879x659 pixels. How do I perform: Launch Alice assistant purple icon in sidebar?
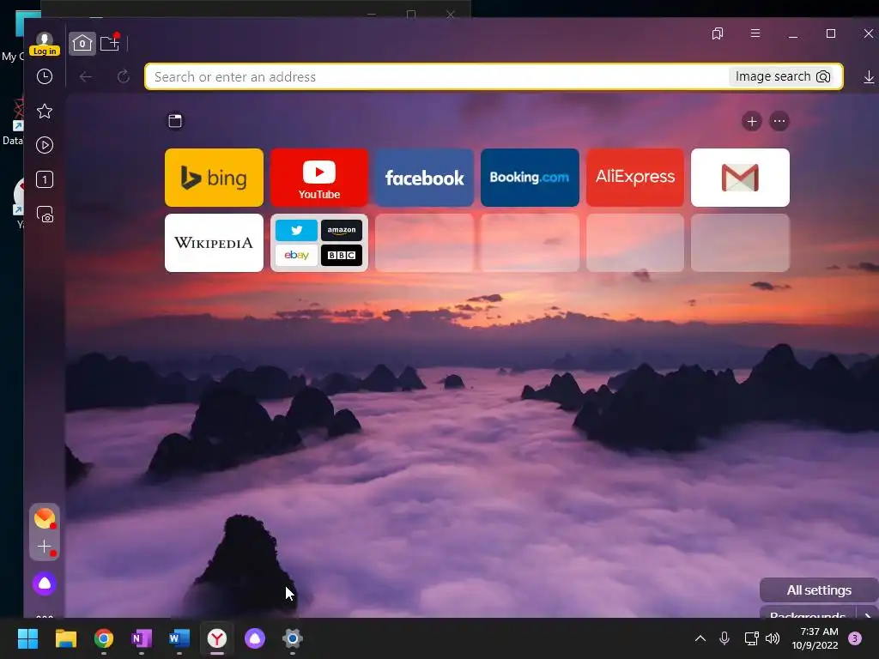(x=45, y=583)
